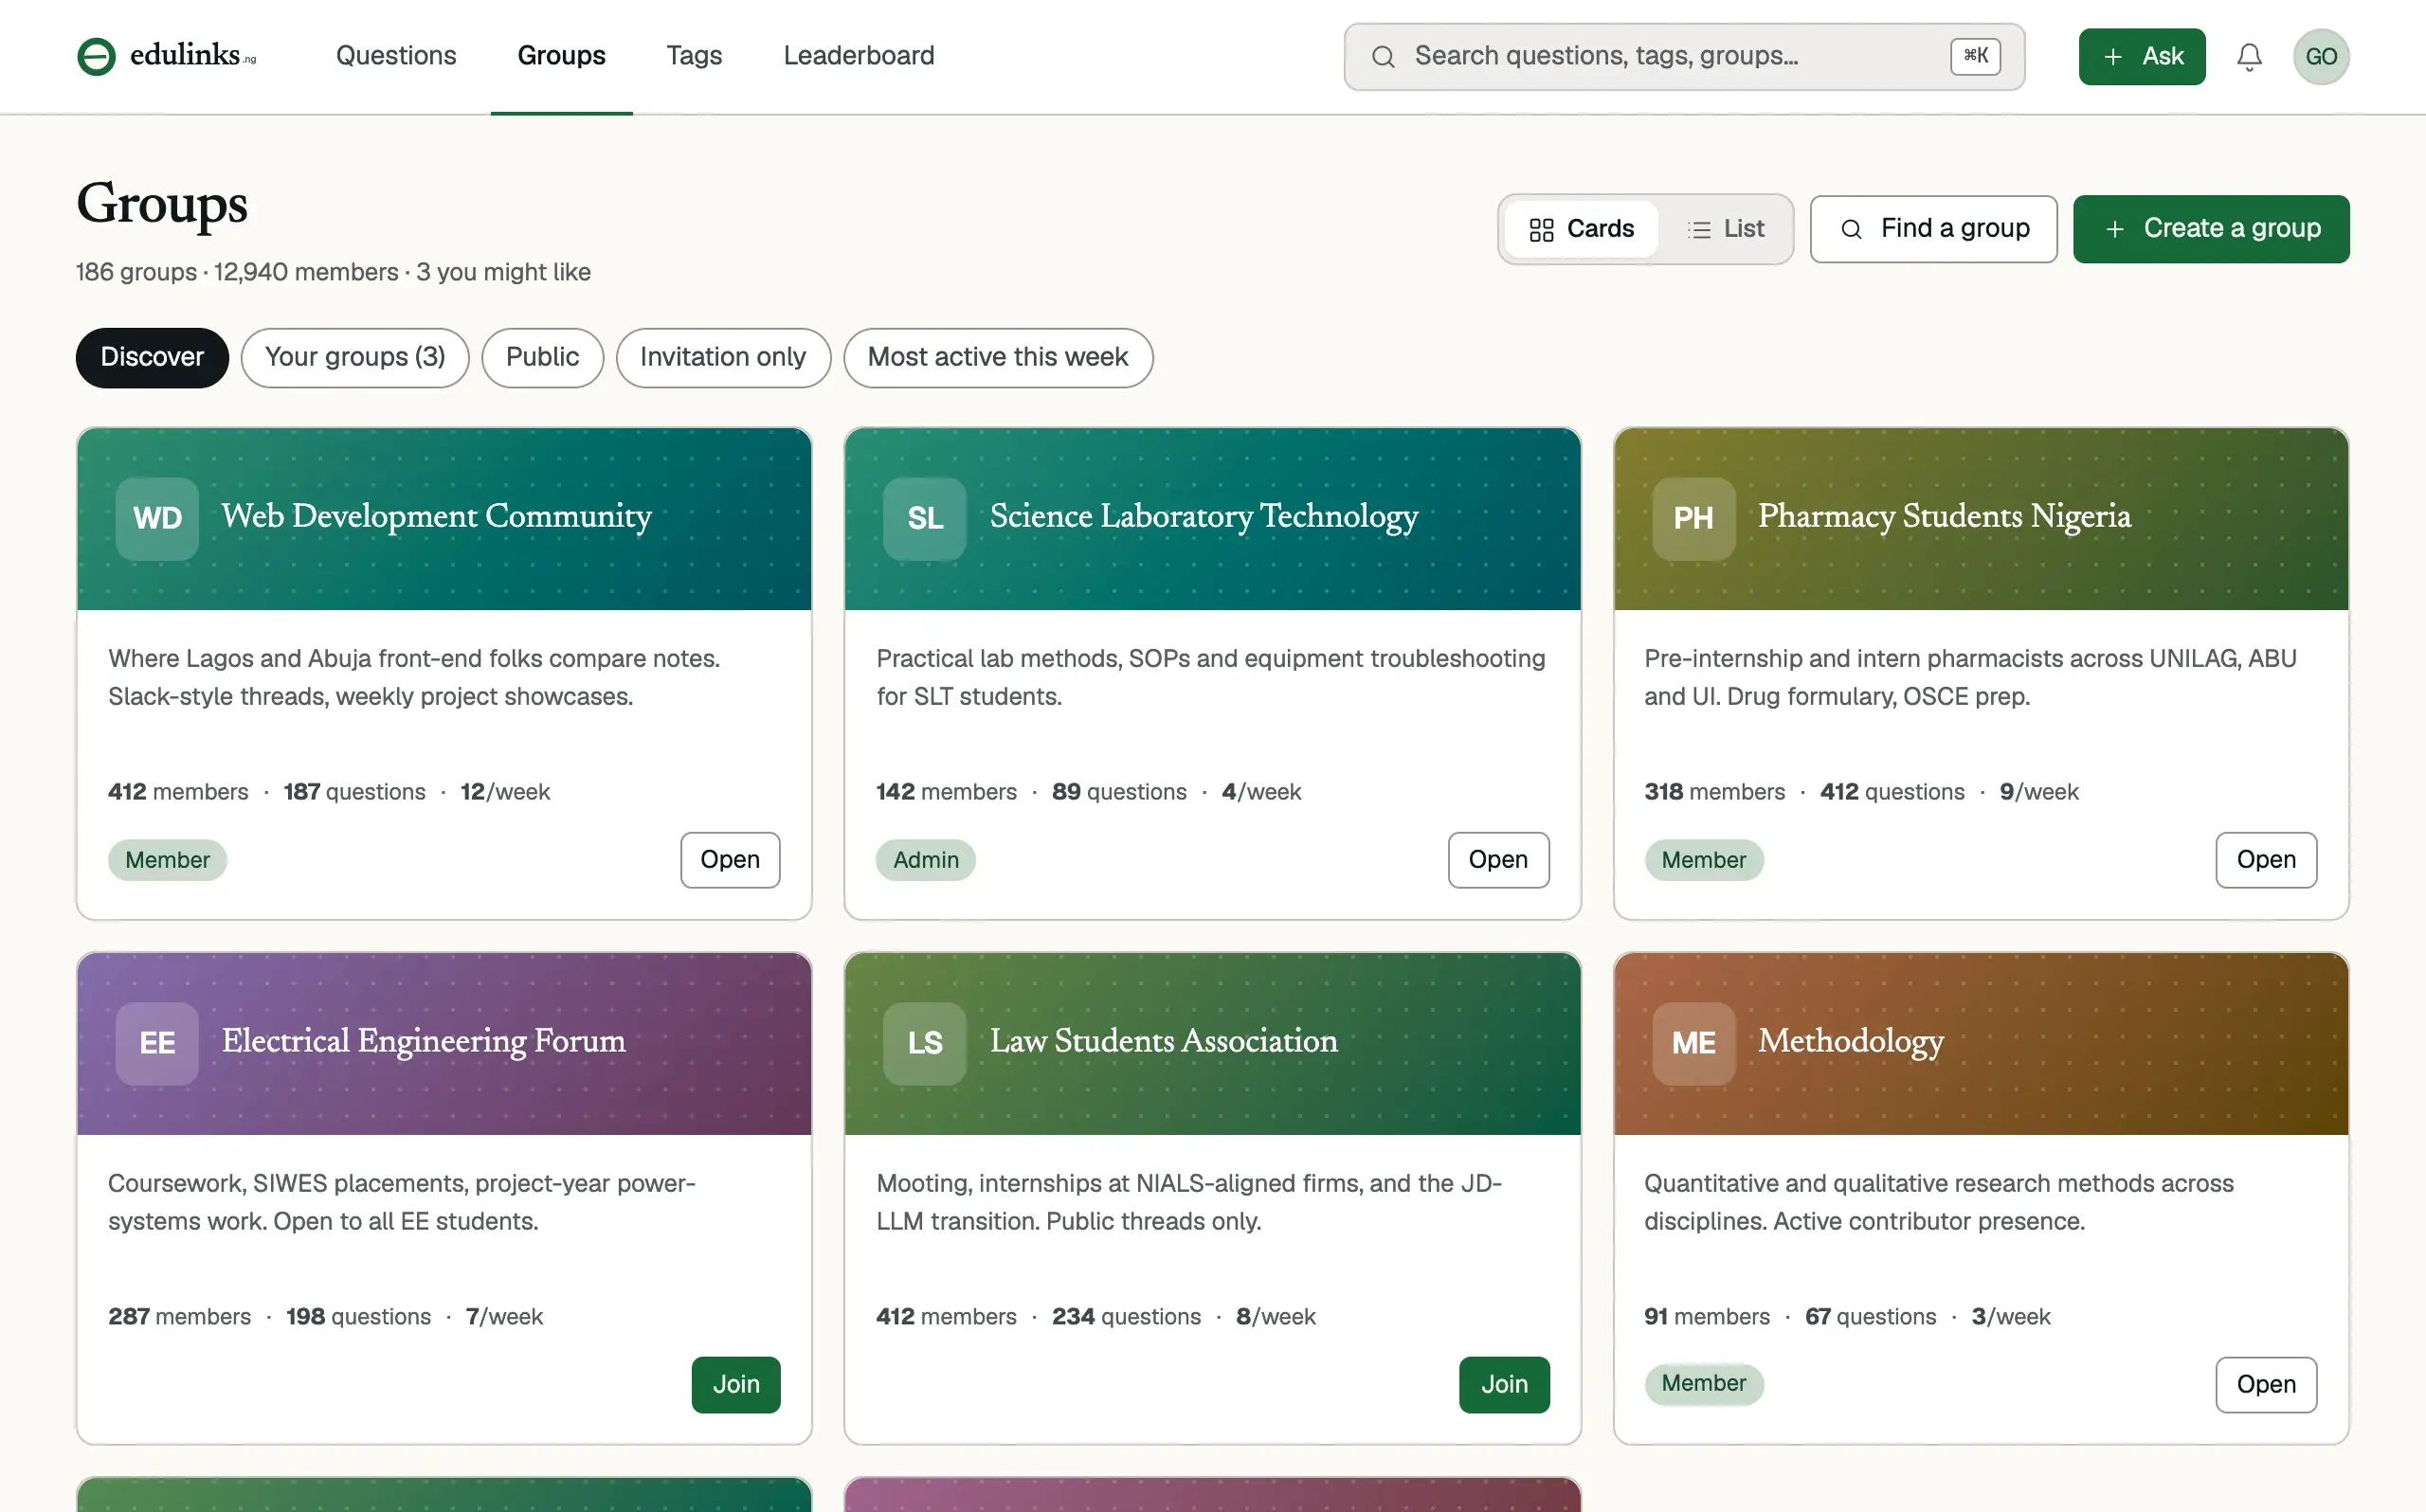Click Electrical Engineering Forum title
Viewport: 2426px width, 1512px height.
point(423,1042)
